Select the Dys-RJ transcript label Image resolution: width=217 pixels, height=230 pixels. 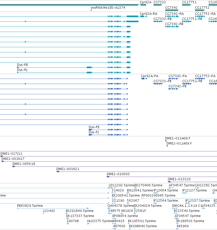pos(22,70)
